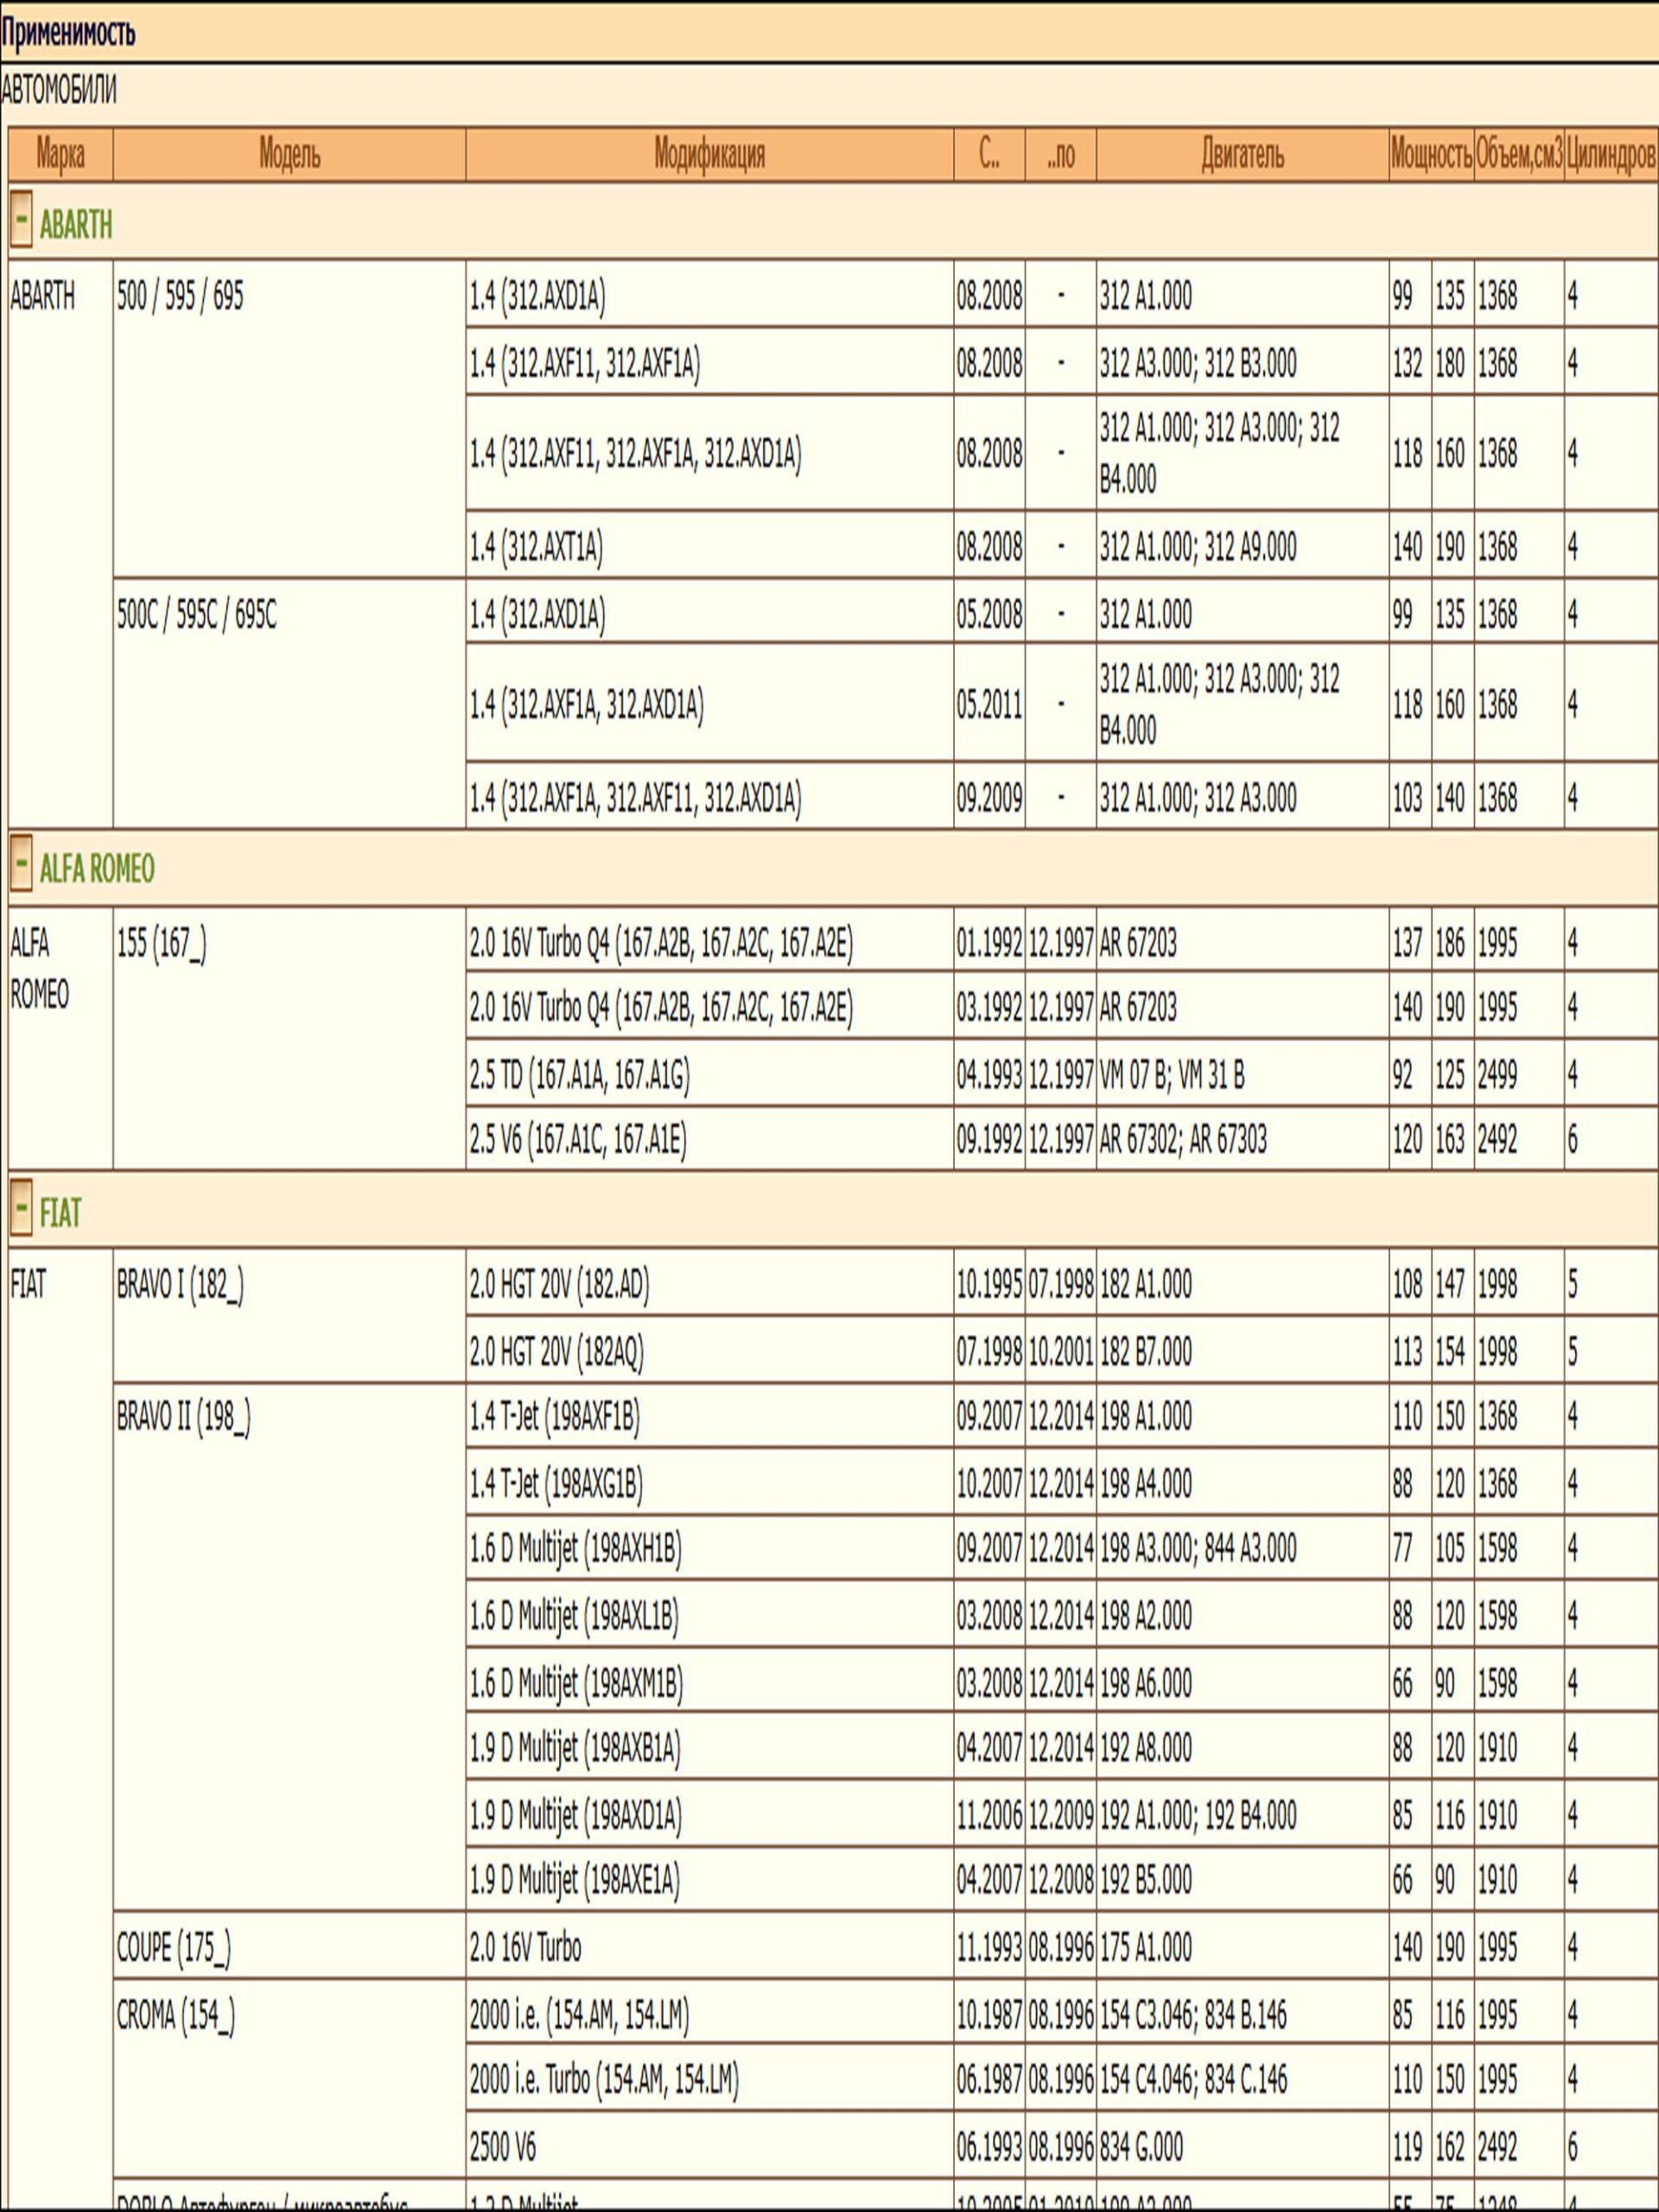The image size is (1659, 2212).
Task: Select the 500C / 595C / 695C model cell
Action: pyautogui.click(x=196, y=615)
